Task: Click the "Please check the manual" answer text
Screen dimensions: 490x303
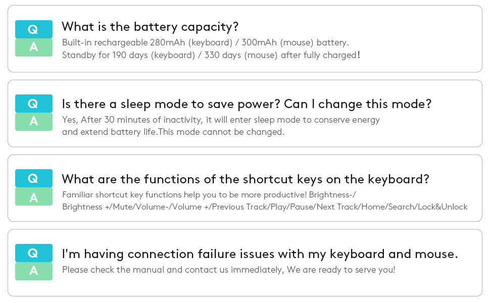Action: pos(228,270)
